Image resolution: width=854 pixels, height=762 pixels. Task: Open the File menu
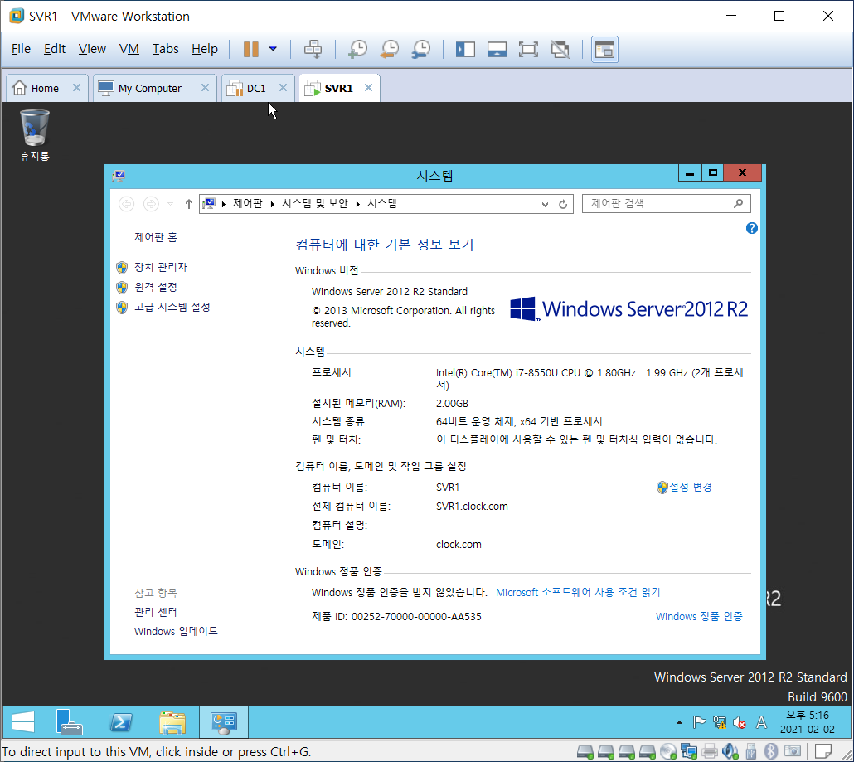[21, 48]
